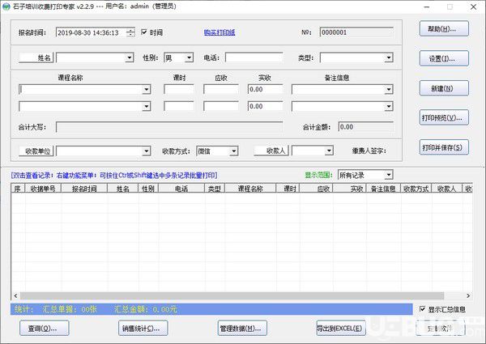486x344 pixels.
Task: Click the 汇总单据 summary status text
Action: [x=70, y=309]
